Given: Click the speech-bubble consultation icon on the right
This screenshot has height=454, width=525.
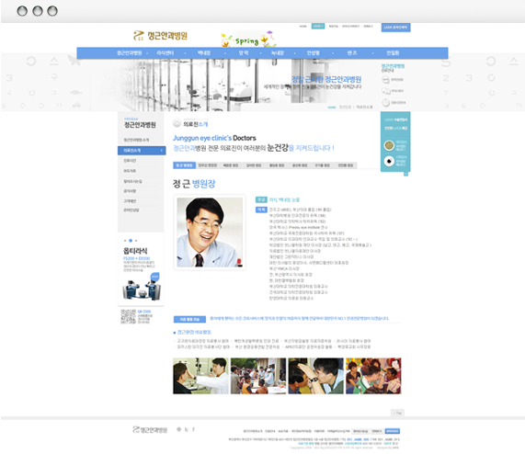Looking at the screenshot, I should pyautogui.click(x=386, y=91).
